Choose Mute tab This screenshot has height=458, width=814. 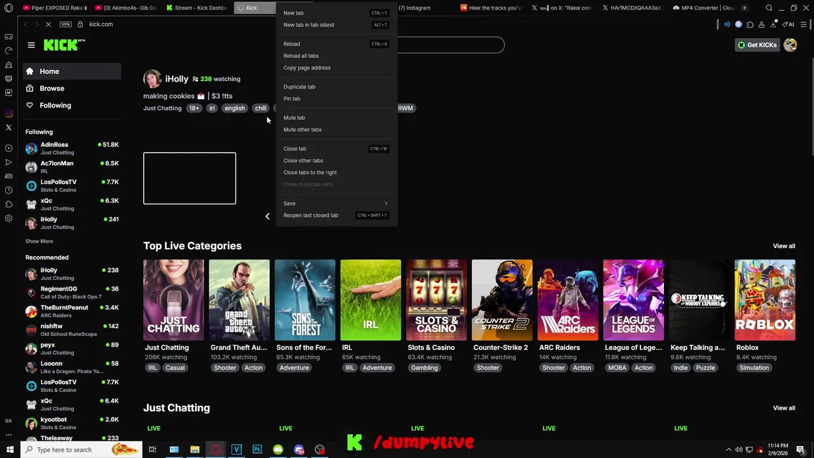[336, 118]
